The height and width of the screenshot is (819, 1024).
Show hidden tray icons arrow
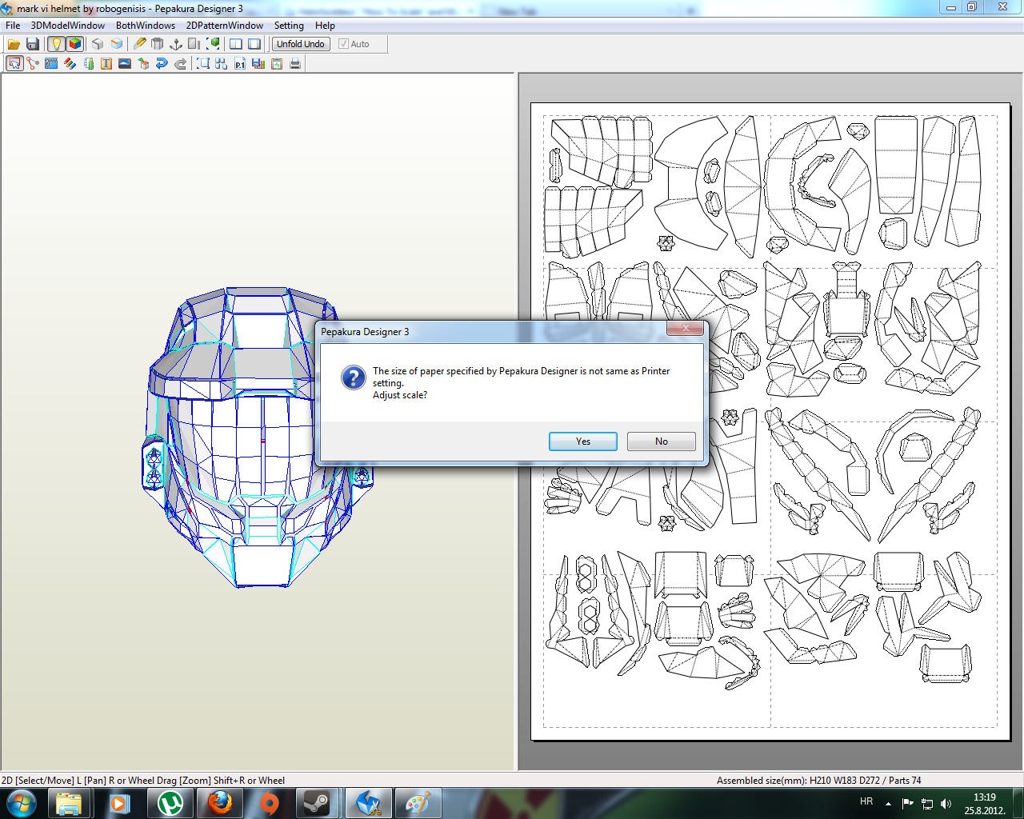(x=888, y=803)
